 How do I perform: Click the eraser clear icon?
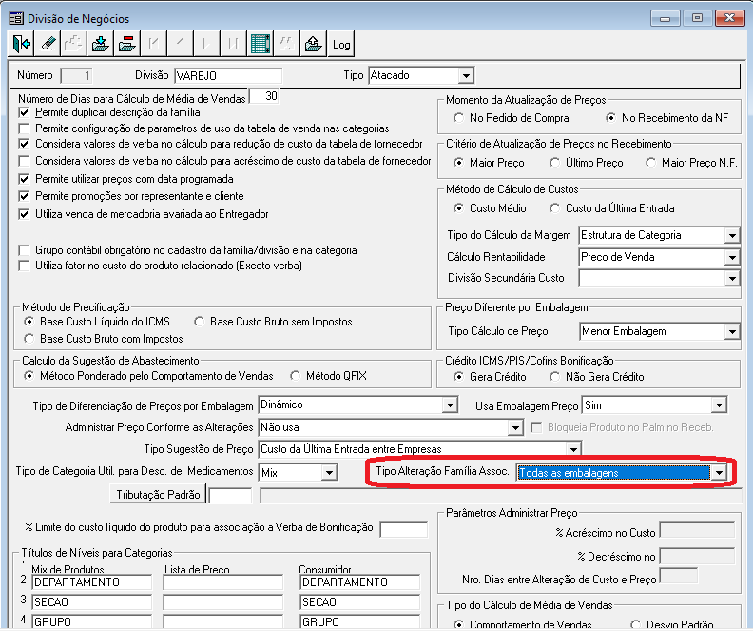(x=48, y=44)
